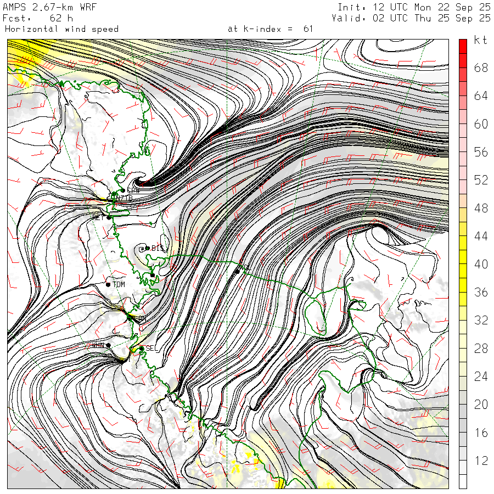Select the BIS station marker dot
This screenshot has width=494, height=494.
(147, 248)
